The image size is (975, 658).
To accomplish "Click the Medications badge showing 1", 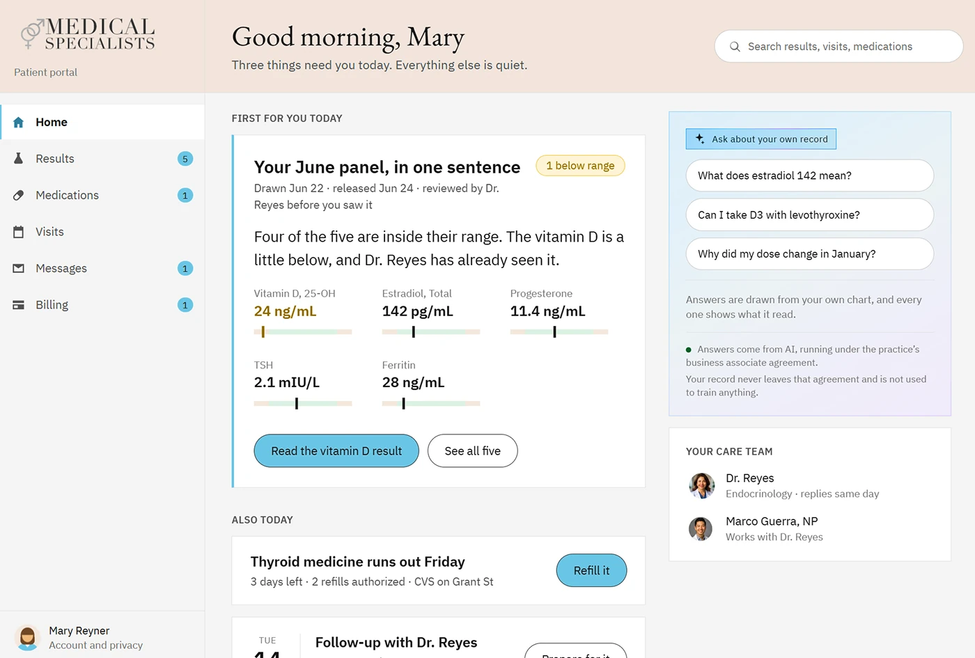I will click(x=185, y=196).
